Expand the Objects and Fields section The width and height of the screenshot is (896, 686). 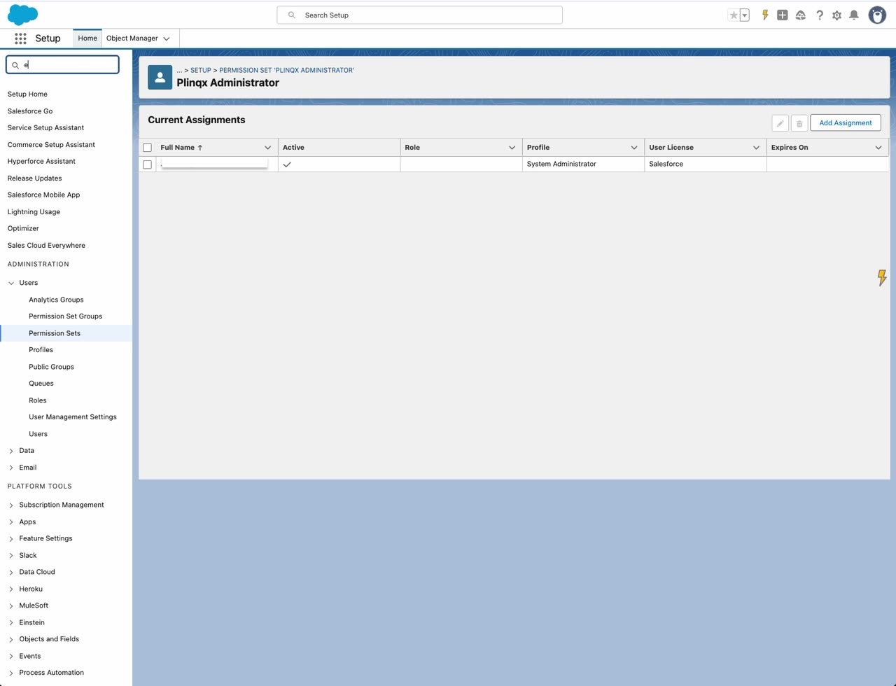click(x=11, y=639)
